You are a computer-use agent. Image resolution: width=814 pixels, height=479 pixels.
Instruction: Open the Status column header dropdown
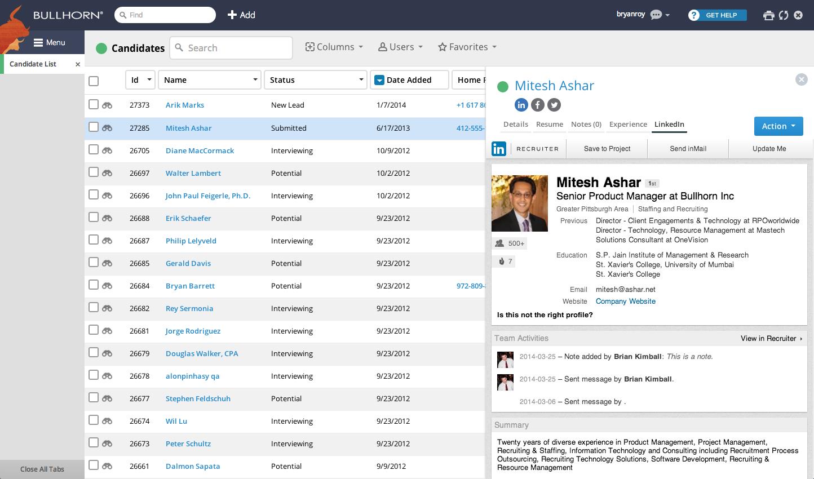tap(361, 79)
